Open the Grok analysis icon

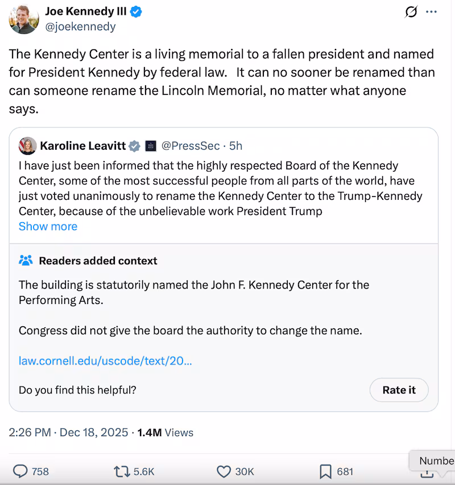click(411, 11)
